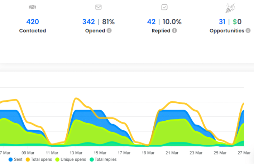
Task: Click the 10.0% reply rate value
Action: [172, 22]
